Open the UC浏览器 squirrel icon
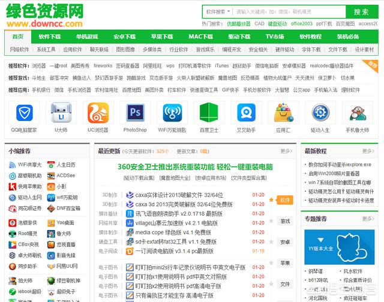 [98, 113]
